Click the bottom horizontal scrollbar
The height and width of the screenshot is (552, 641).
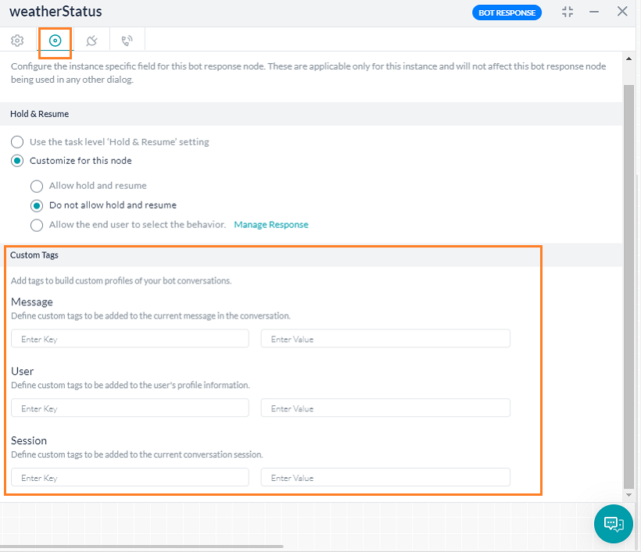tap(141, 546)
